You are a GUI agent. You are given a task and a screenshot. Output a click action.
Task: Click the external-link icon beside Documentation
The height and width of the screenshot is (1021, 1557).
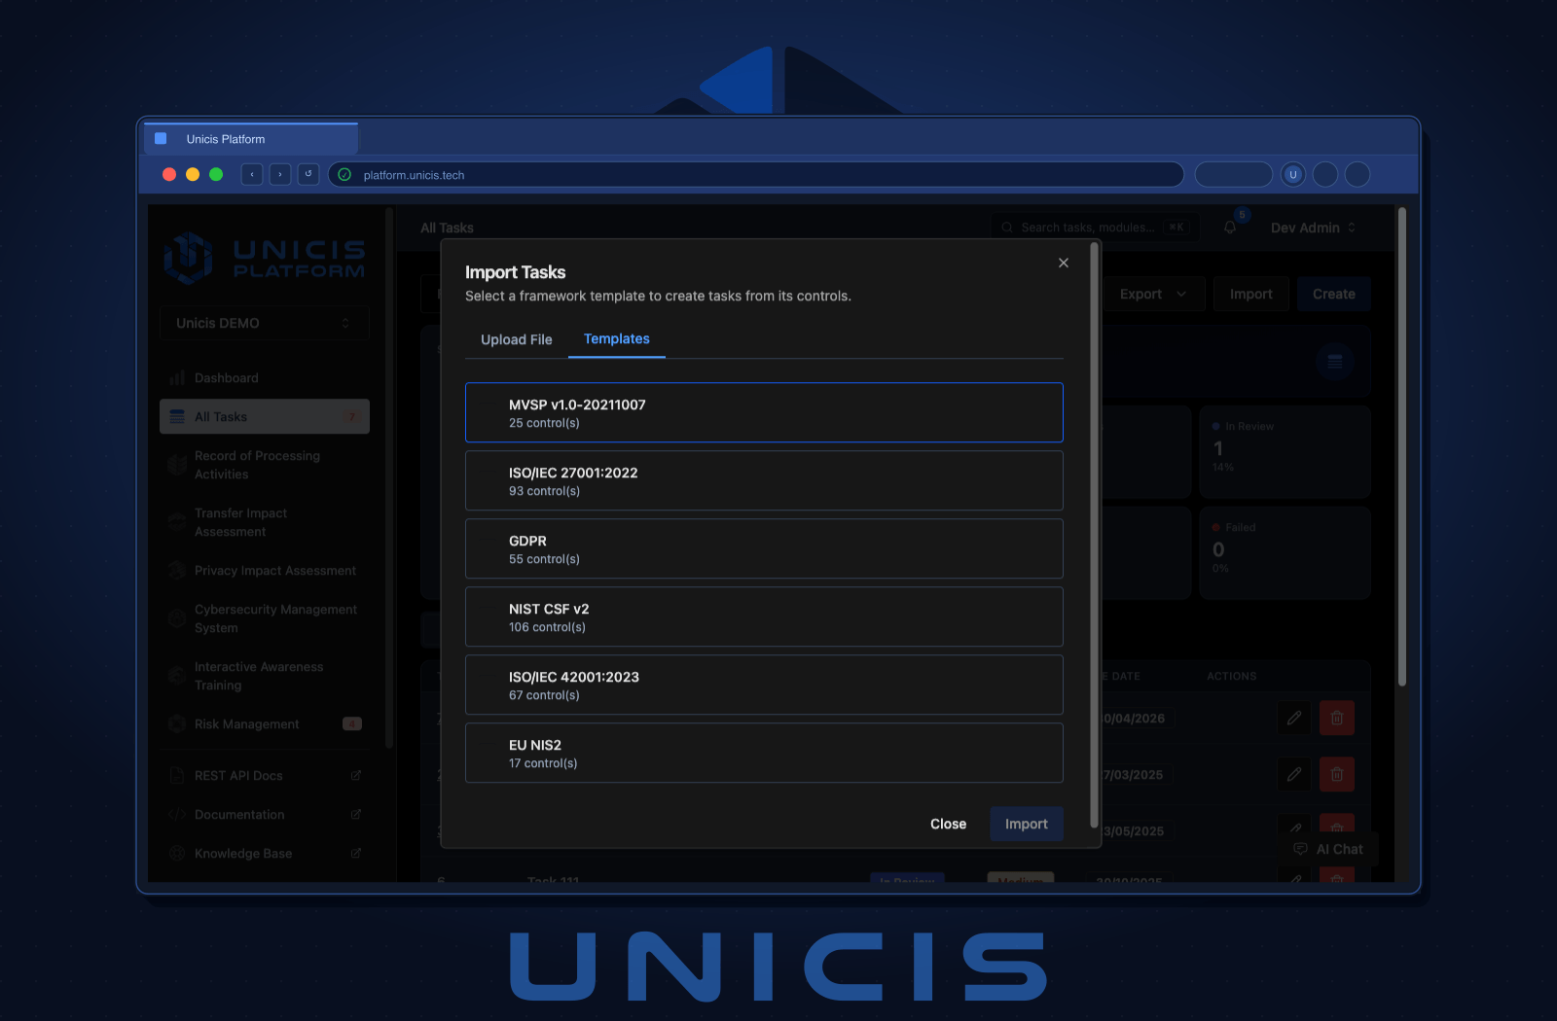point(356,815)
